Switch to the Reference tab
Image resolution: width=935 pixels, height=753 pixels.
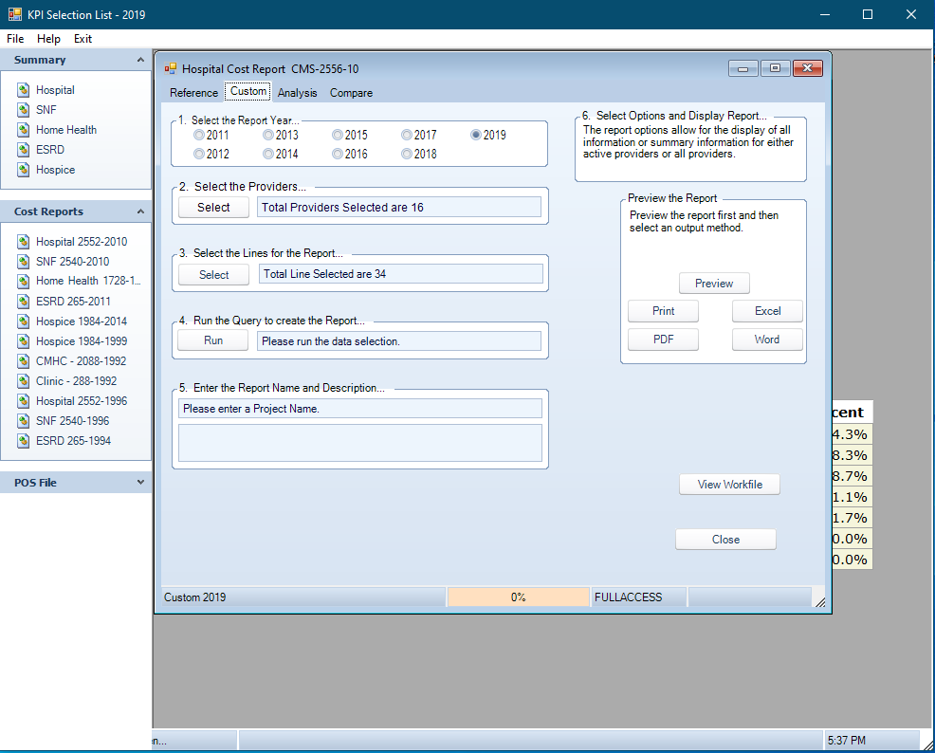tap(193, 93)
